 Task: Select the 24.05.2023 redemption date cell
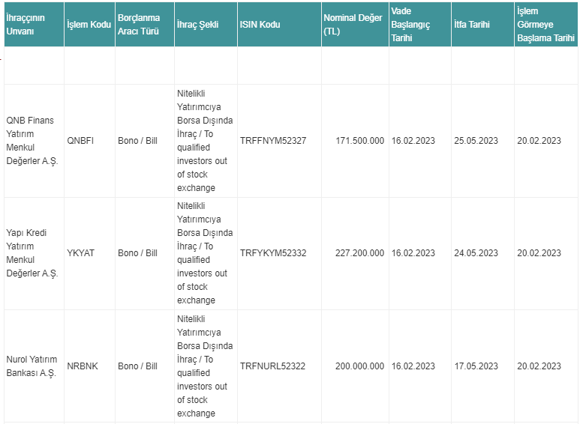tap(476, 253)
